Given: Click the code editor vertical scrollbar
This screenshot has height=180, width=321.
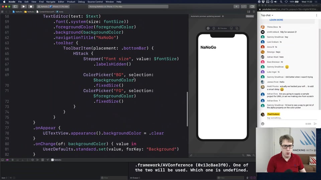Looking at the screenshot, I should (x=187, y=109).
